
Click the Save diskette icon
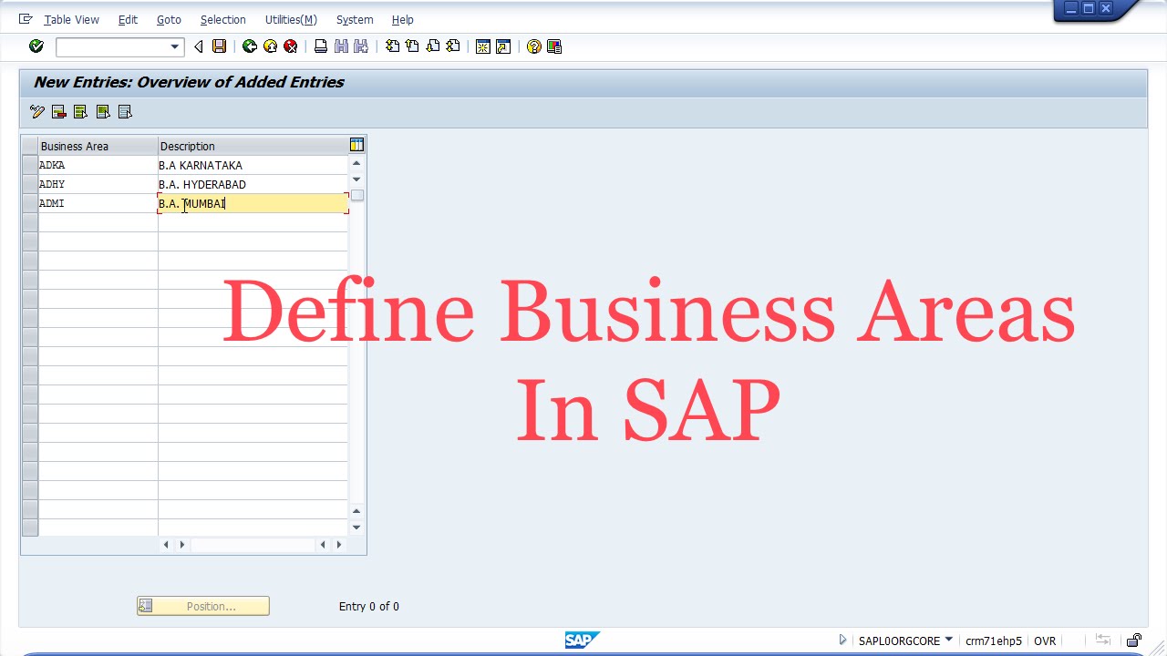[219, 46]
